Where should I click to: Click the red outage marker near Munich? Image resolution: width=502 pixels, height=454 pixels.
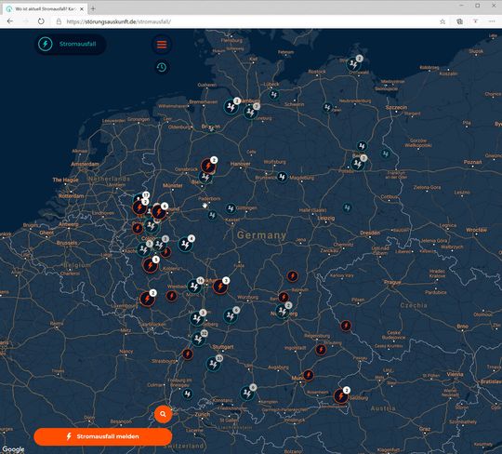click(309, 375)
